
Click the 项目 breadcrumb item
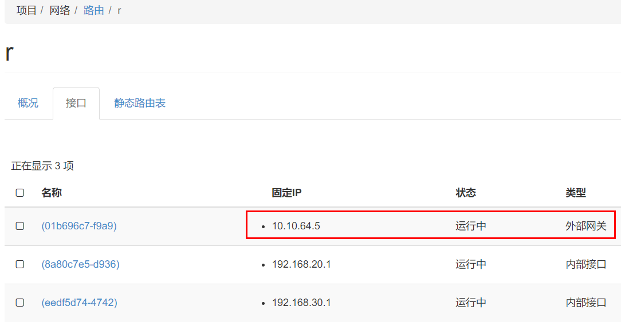pos(26,10)
